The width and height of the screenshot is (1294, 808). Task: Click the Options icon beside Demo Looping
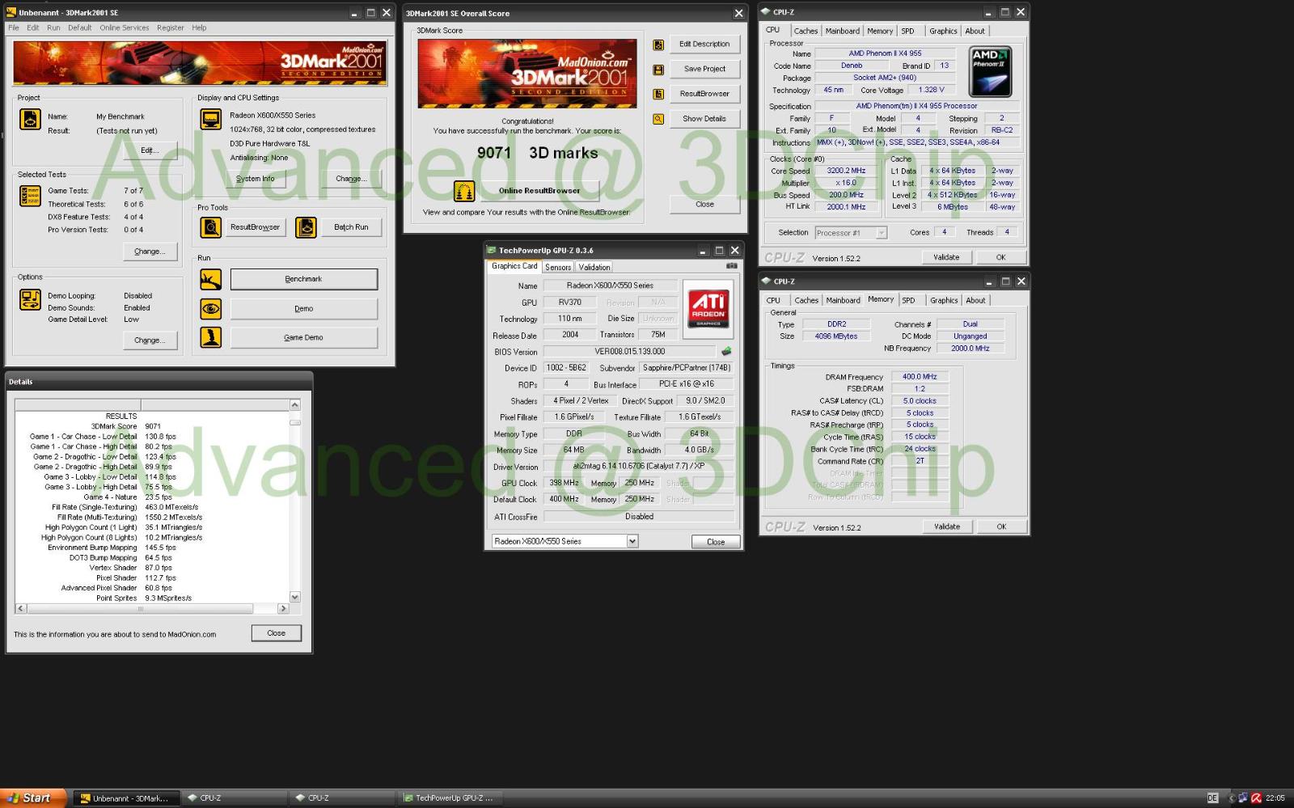tap(30, 299)
